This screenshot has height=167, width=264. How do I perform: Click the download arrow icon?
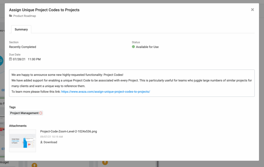click(x=42, y=142)
